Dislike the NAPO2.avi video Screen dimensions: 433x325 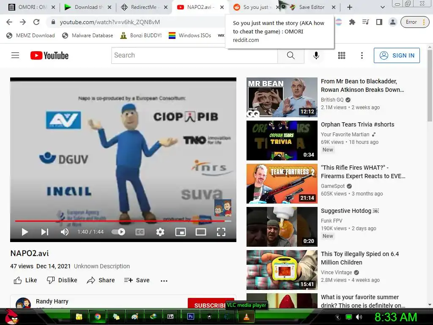pyautogui.click(x=62, y=280)
